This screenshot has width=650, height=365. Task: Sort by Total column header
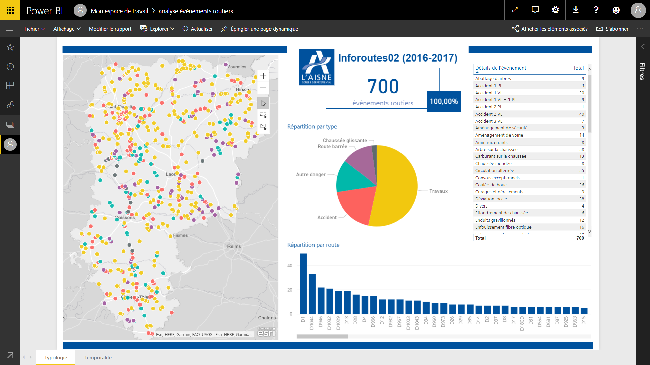578,68
